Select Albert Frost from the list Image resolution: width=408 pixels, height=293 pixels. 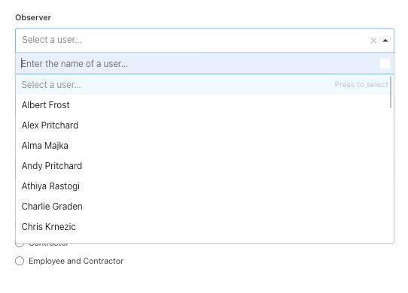(203, 105)
